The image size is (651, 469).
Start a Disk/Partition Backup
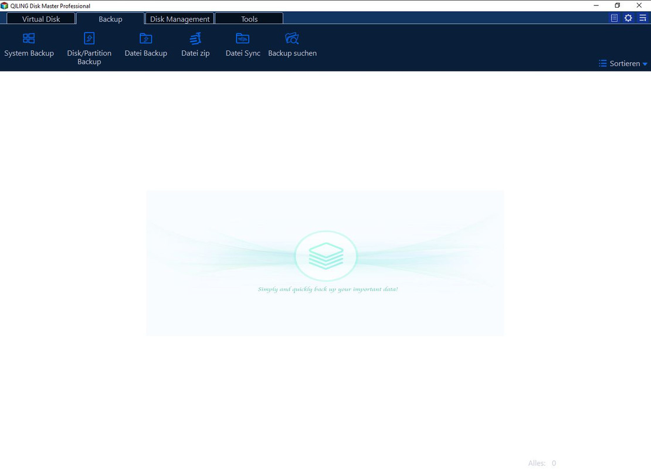(89, 49)
